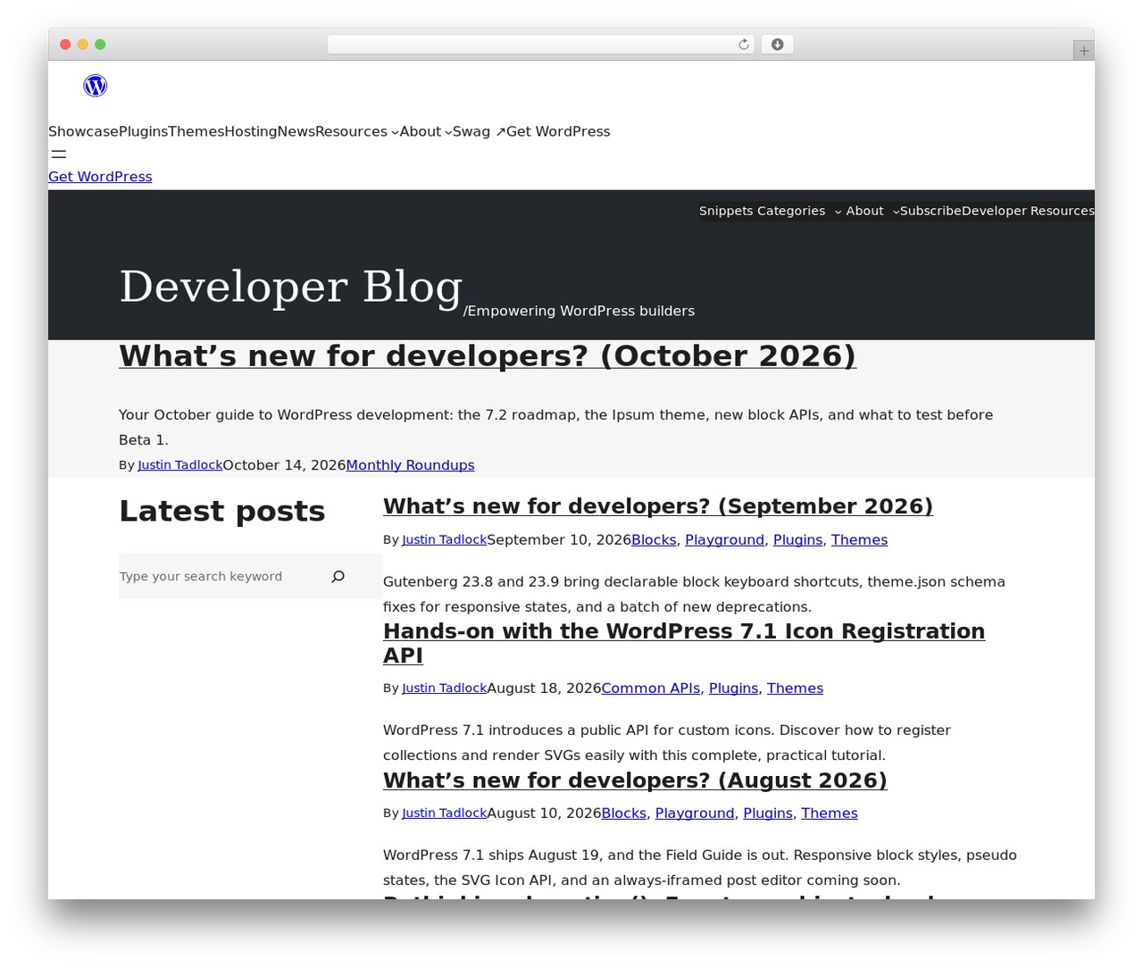Click the browser download icon

click(777, 45)
